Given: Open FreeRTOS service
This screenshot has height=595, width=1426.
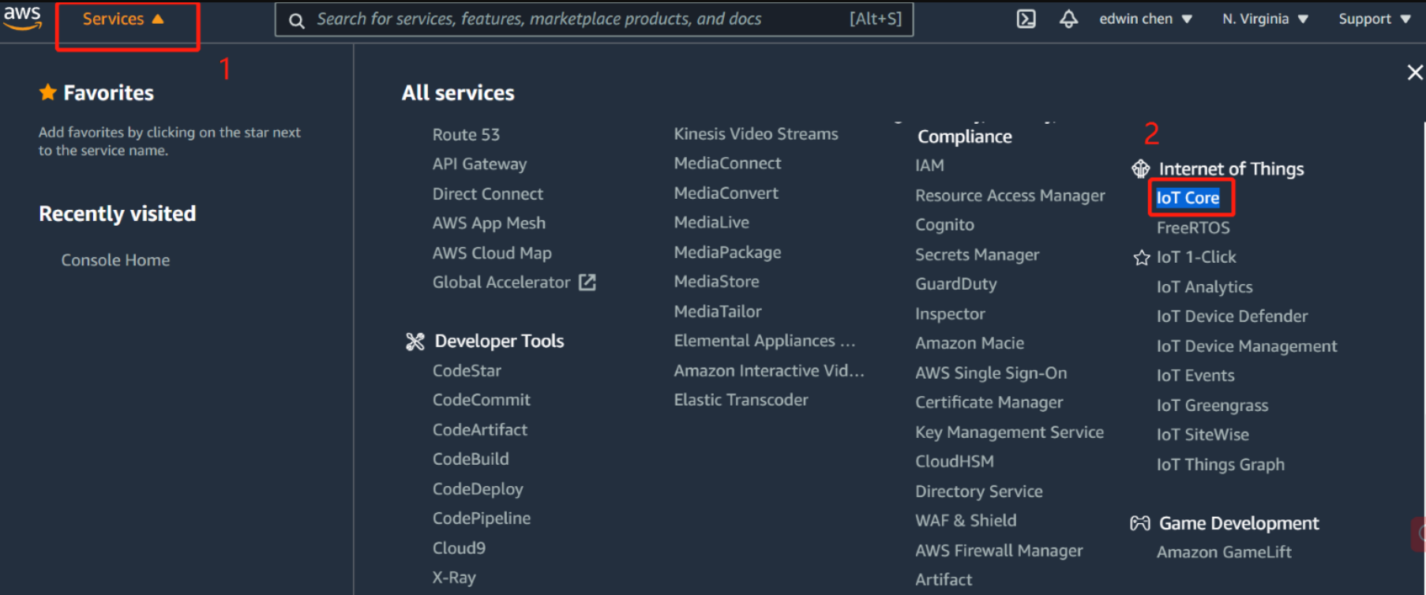Looking at the screenshot, I should click(x=1193, y=228).
